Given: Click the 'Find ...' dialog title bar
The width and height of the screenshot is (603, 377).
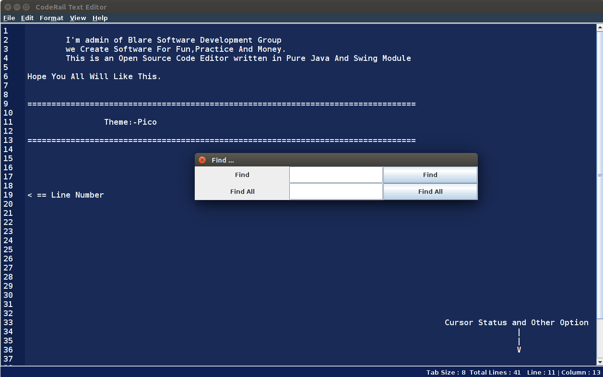Looking at the screenshot, I should point(336,160).
